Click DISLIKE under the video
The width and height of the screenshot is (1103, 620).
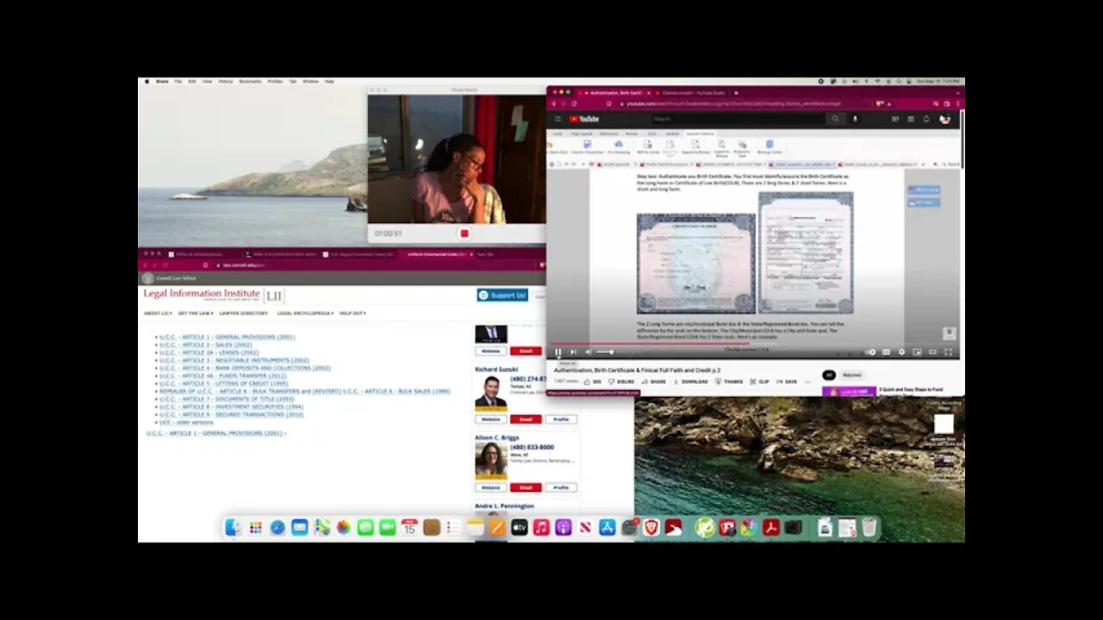point(621,381)
